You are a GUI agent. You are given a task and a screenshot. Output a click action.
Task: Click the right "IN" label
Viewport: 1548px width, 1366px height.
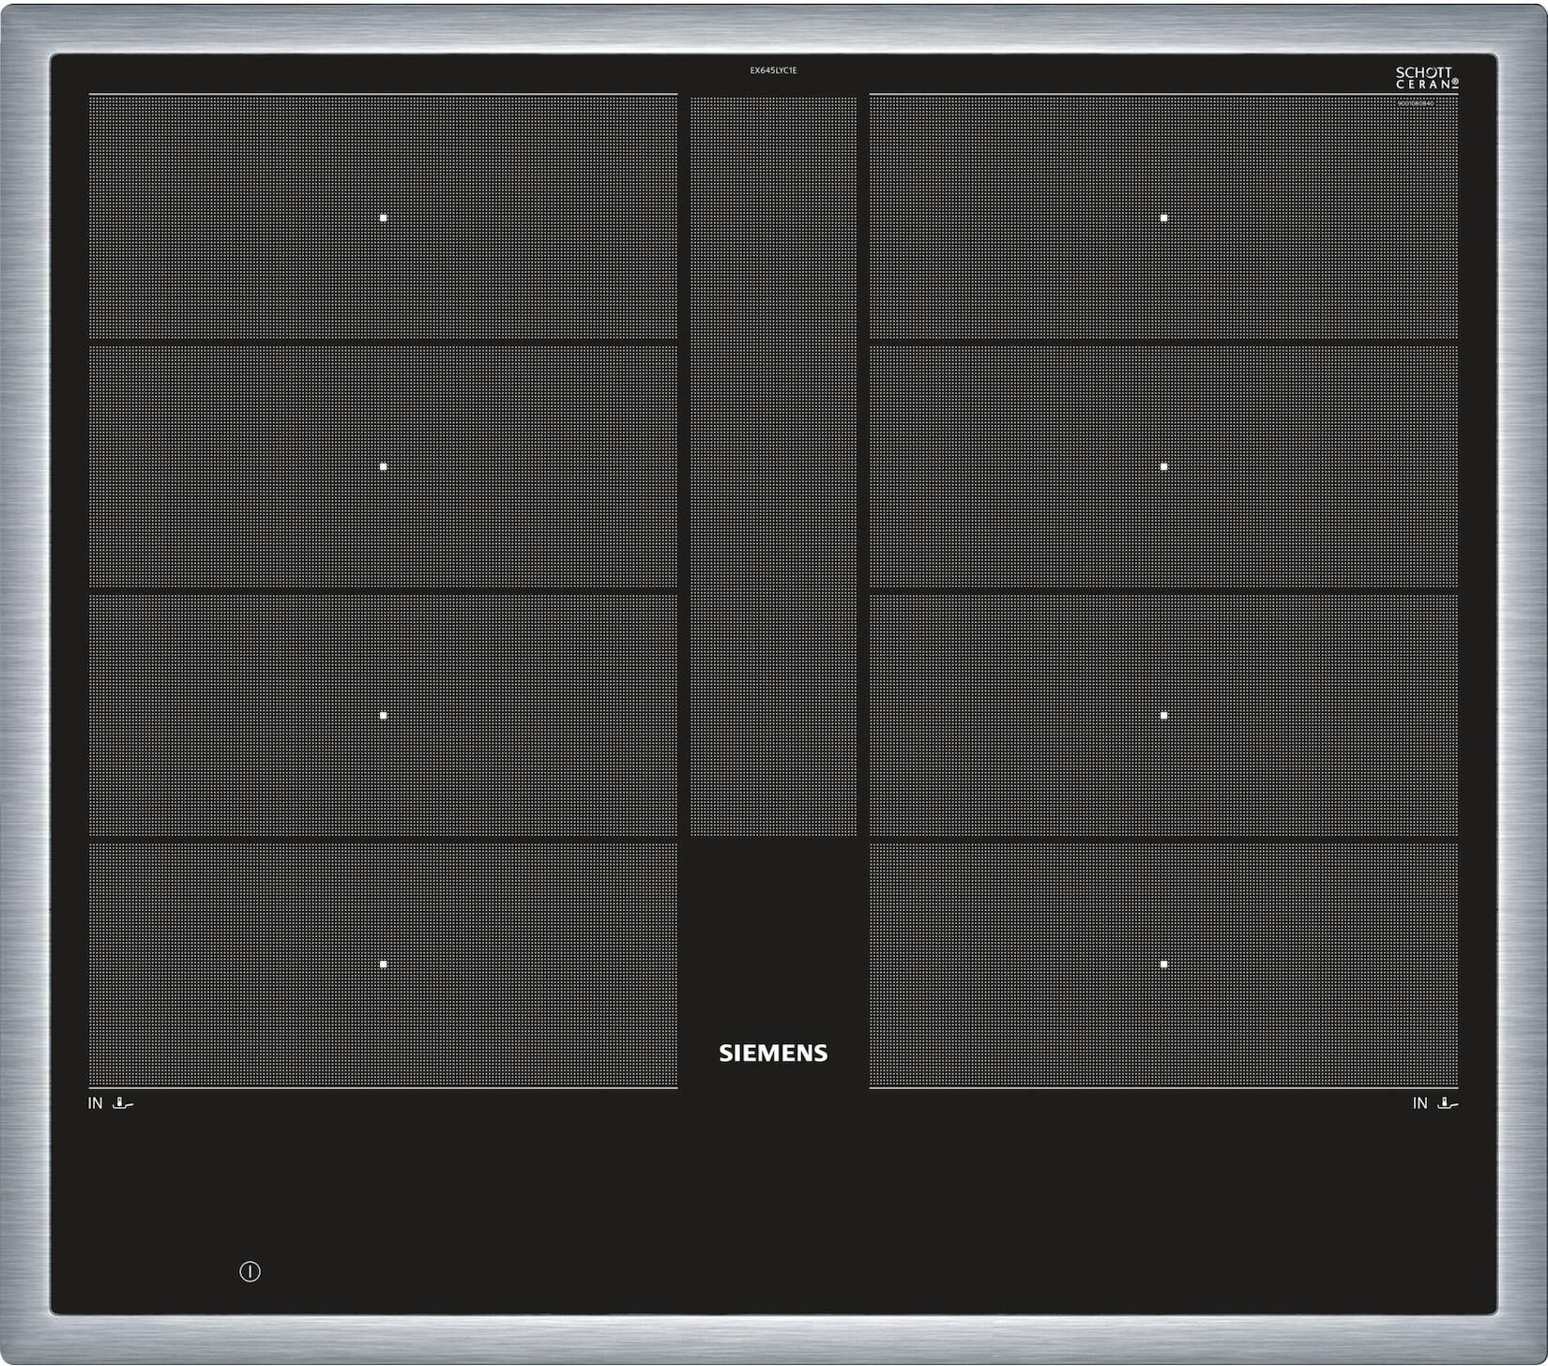[1419, 1103]
